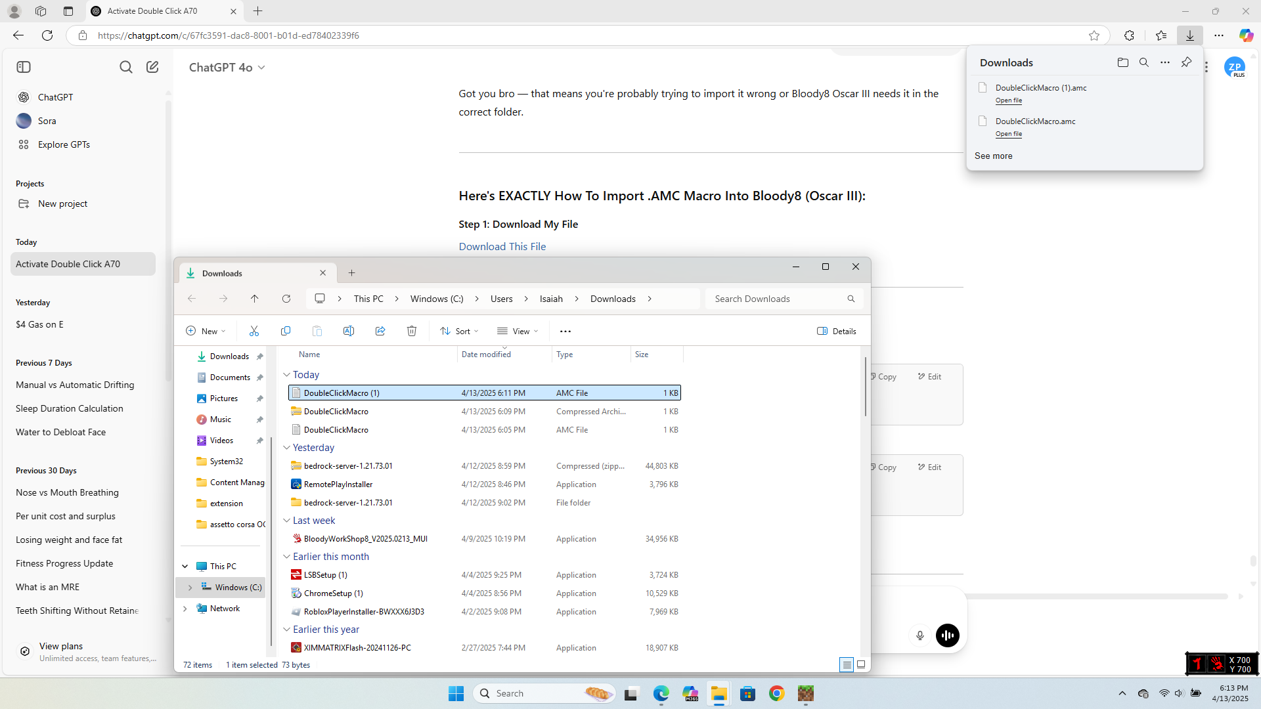
Task: Open the Explorer See more menu
Action: coord(565,331)
